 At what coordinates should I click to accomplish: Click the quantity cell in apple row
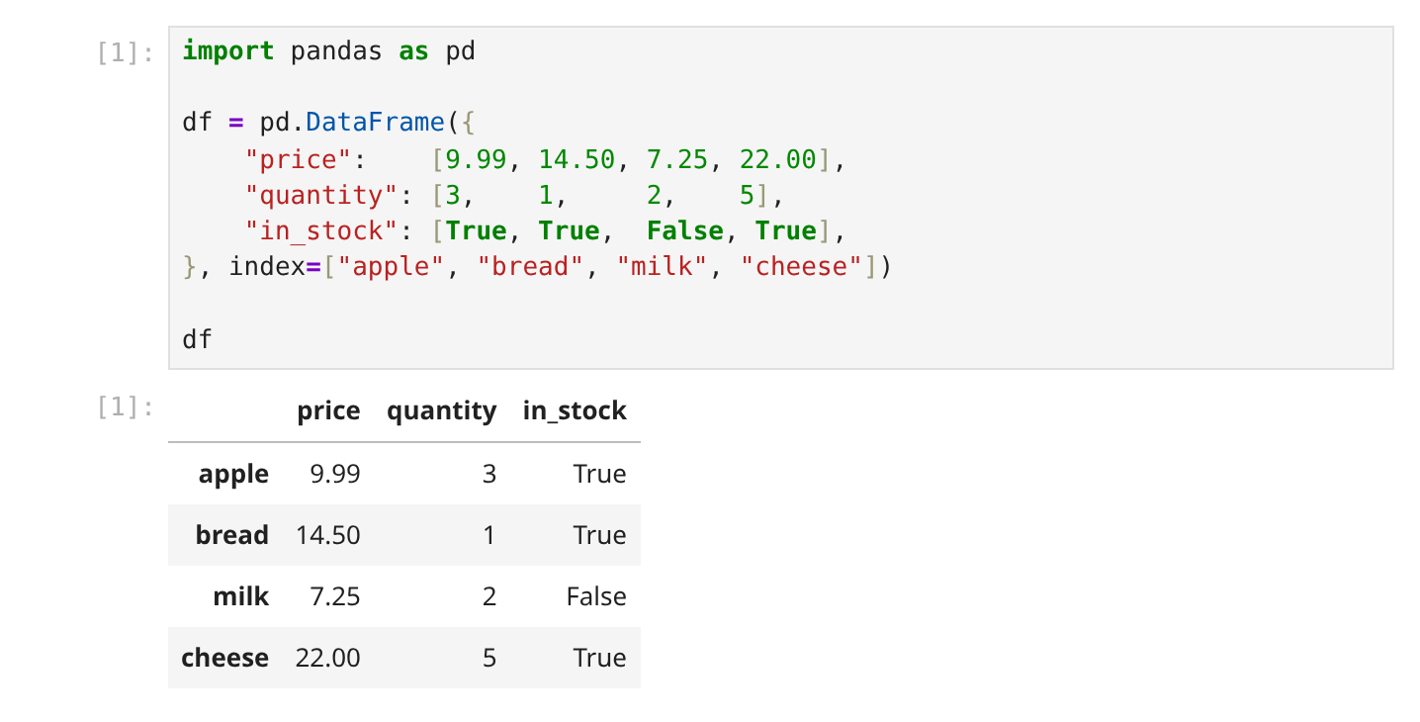click(x=488, y=474)
